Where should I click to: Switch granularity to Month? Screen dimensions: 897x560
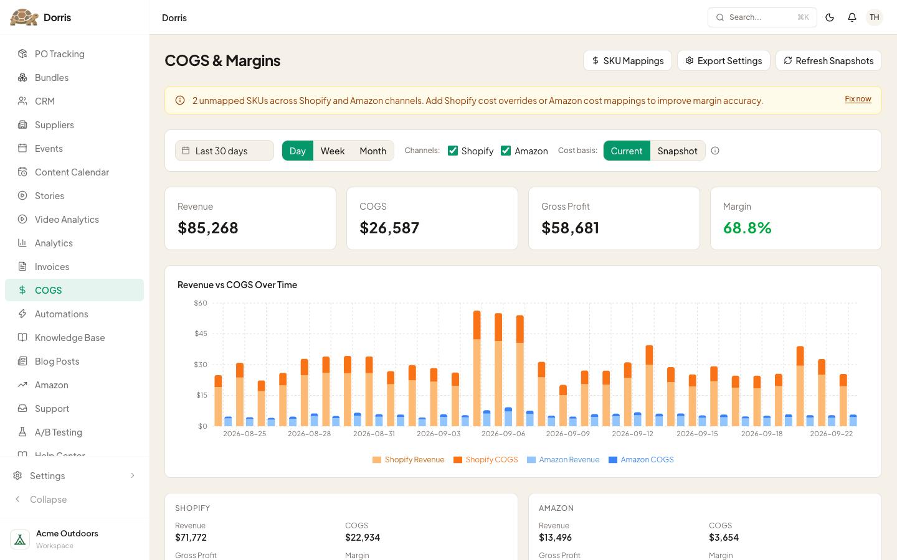tap(373, 151)
